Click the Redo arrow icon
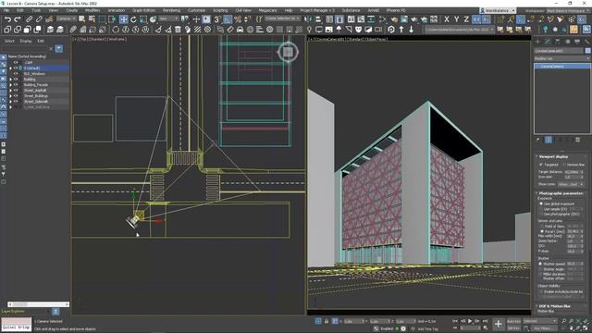Image resolution: width=592 pixels, height=333 pixels. [18, 18]
